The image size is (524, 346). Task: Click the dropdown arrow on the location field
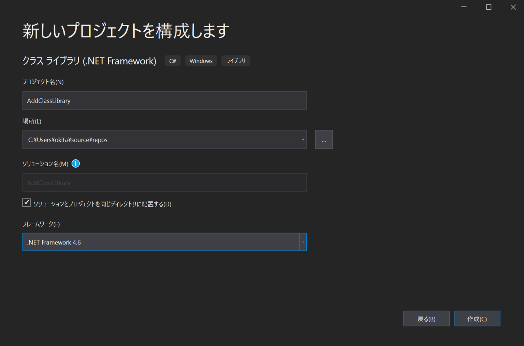click(x=302, y=139)
